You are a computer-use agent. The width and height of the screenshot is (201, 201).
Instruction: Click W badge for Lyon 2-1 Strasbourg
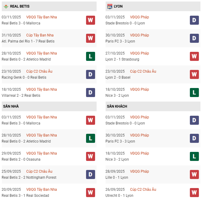pyautogui.click(x=194, y=56)
